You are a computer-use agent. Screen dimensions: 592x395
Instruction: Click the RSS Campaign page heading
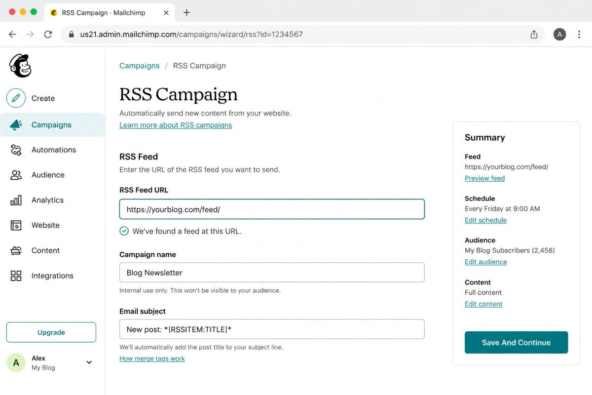(179, 94)
